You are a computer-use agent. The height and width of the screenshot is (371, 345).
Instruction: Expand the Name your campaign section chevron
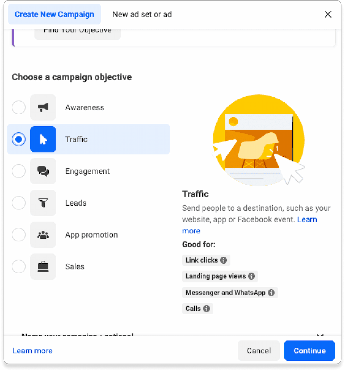[320, 335]
